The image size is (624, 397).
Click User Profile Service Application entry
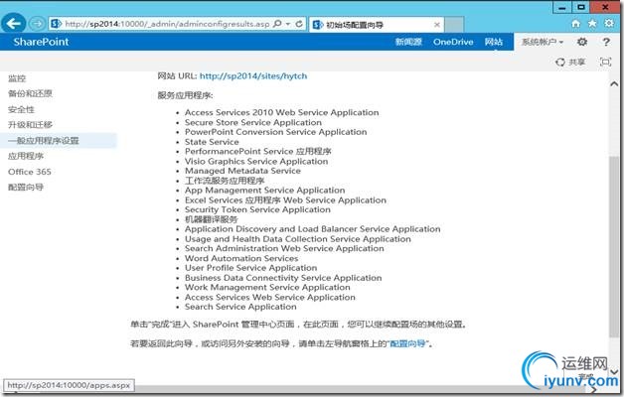250,268
